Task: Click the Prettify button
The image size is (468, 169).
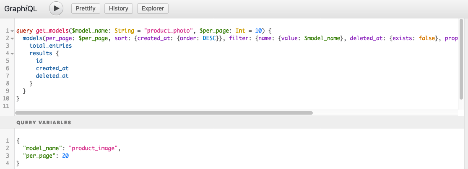Action: coord(86,8)
